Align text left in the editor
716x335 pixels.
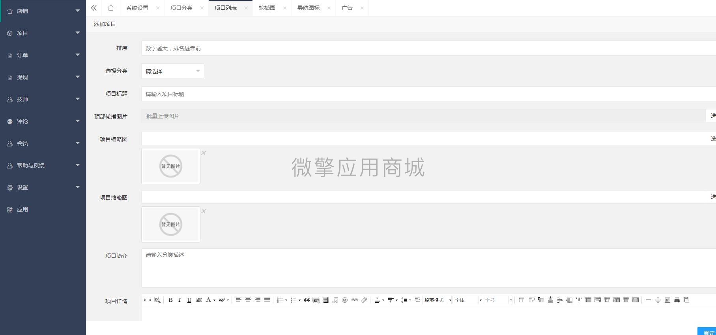pos(239,300)
